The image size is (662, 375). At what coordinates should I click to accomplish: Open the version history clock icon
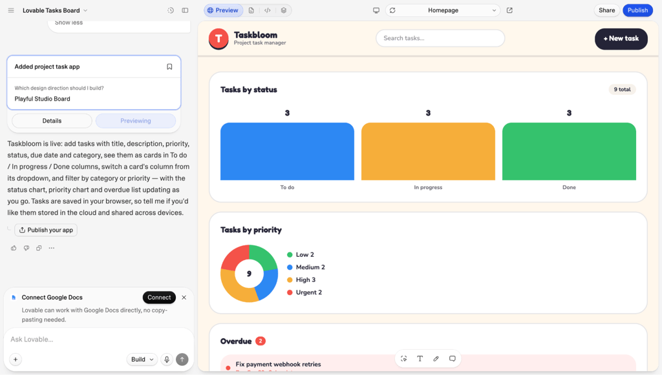point(171,10)
